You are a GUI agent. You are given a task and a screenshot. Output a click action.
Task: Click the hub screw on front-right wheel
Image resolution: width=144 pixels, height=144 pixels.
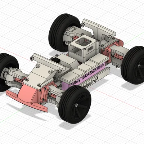[x=76, y=105]
